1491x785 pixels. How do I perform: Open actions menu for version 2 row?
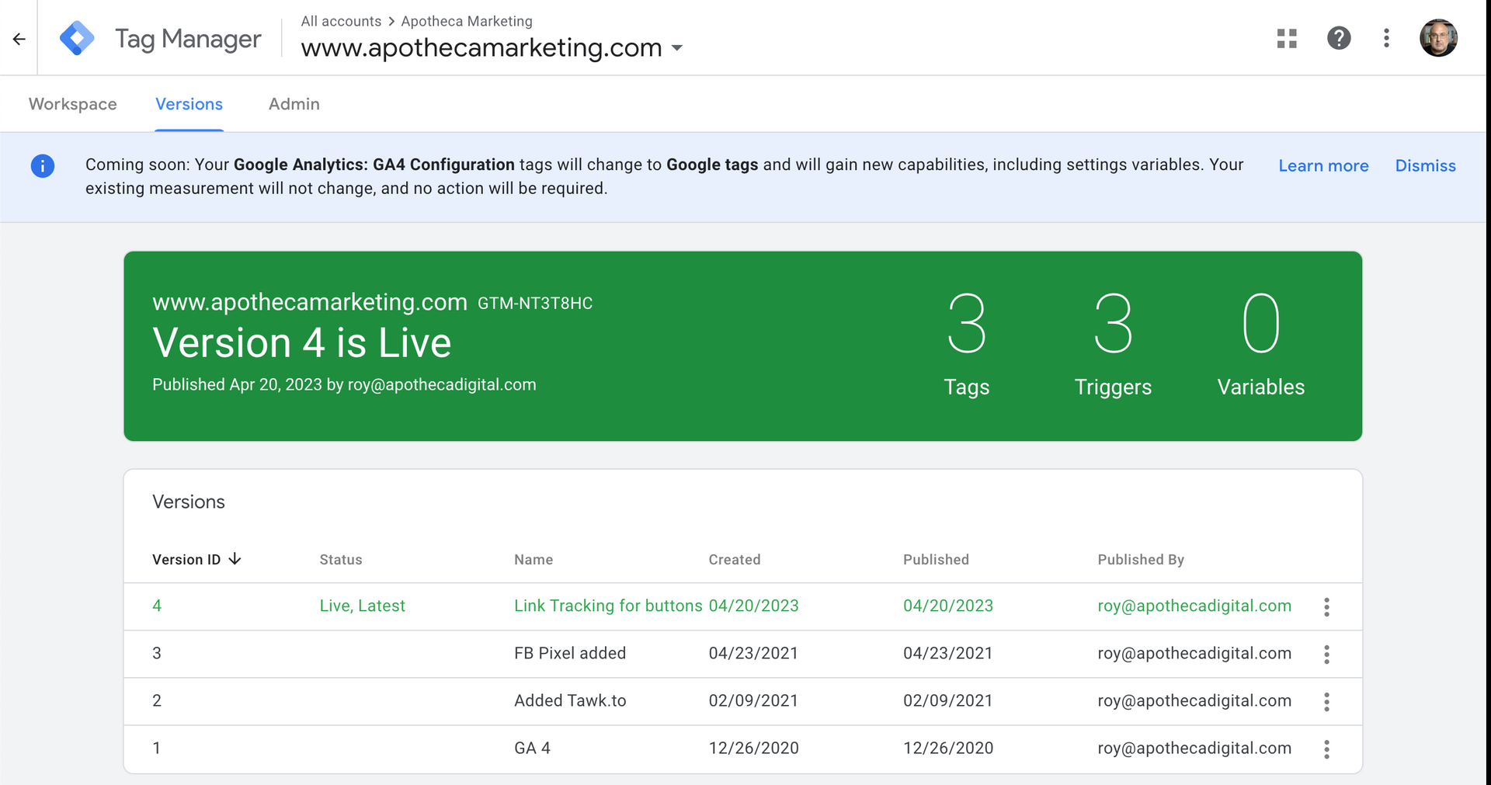(1326, 702)
